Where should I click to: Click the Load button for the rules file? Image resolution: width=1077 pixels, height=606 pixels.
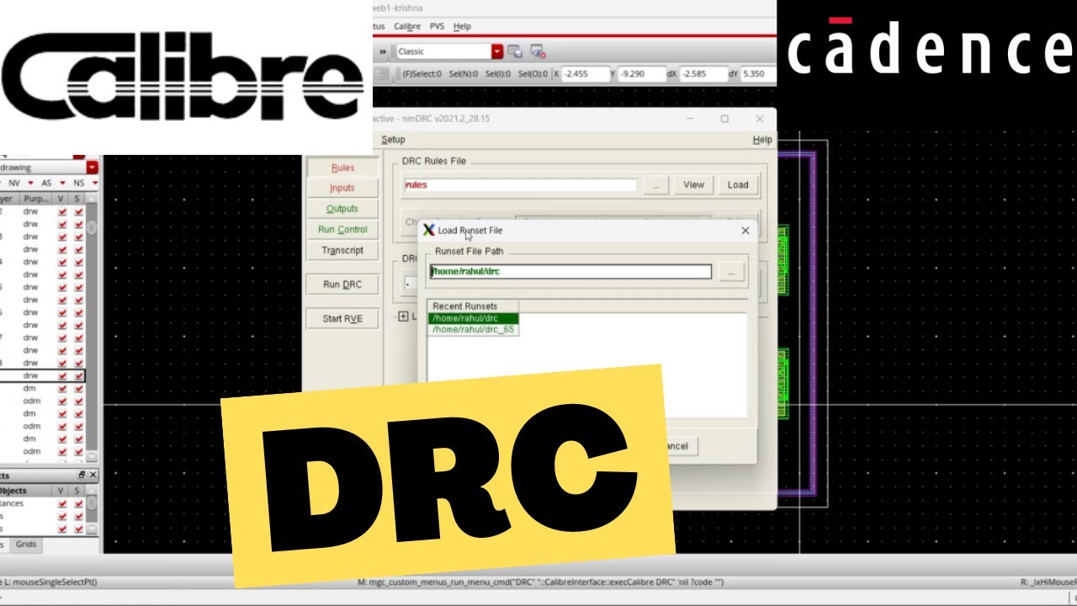(738, 185)
